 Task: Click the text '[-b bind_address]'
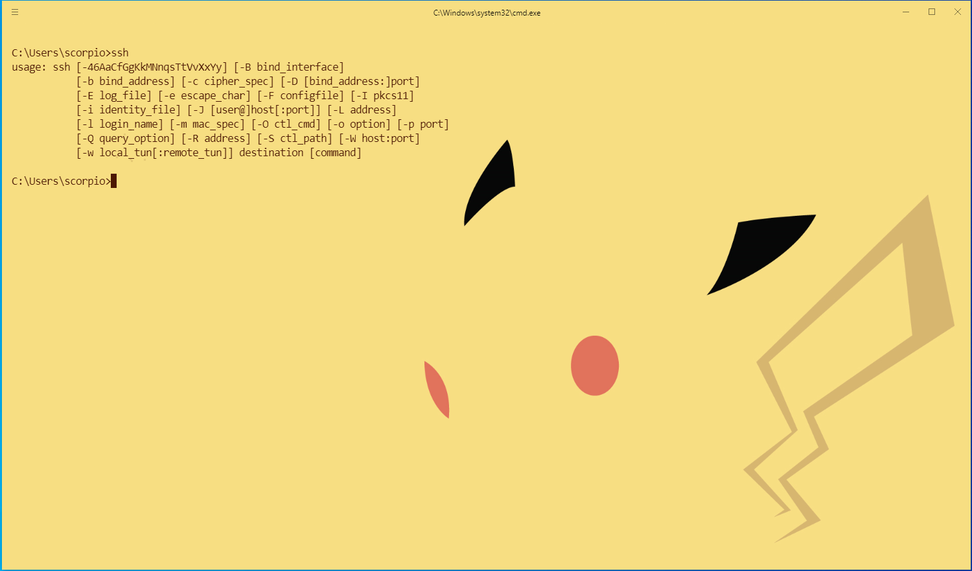[126, 82]
